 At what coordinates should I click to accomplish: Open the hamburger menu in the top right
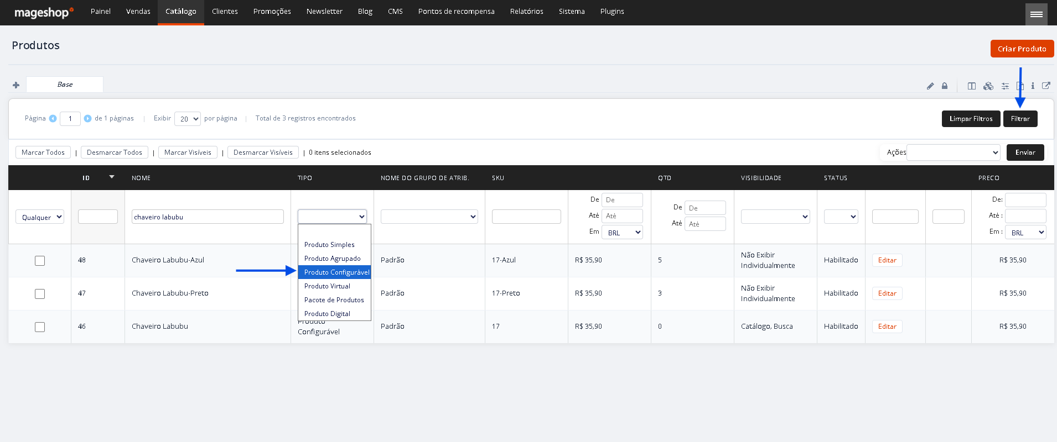pyautogui.click(x=1037, y=14)
